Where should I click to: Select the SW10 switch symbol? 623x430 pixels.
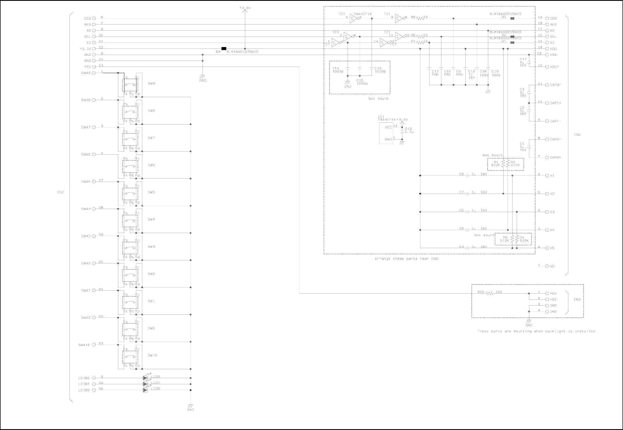(130, 356)
